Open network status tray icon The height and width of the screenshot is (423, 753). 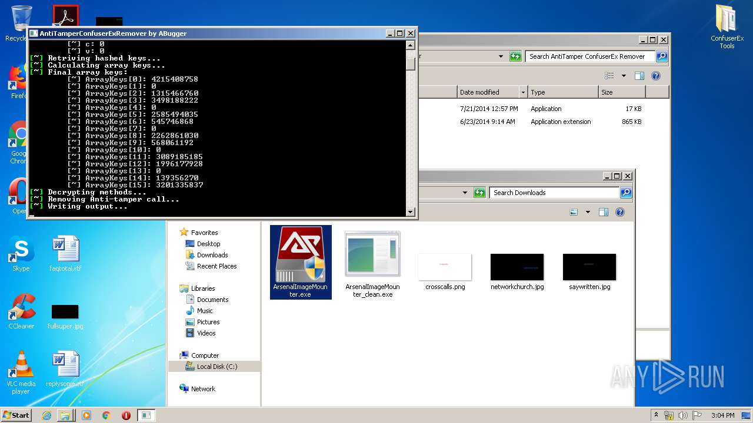click(669, 415)
